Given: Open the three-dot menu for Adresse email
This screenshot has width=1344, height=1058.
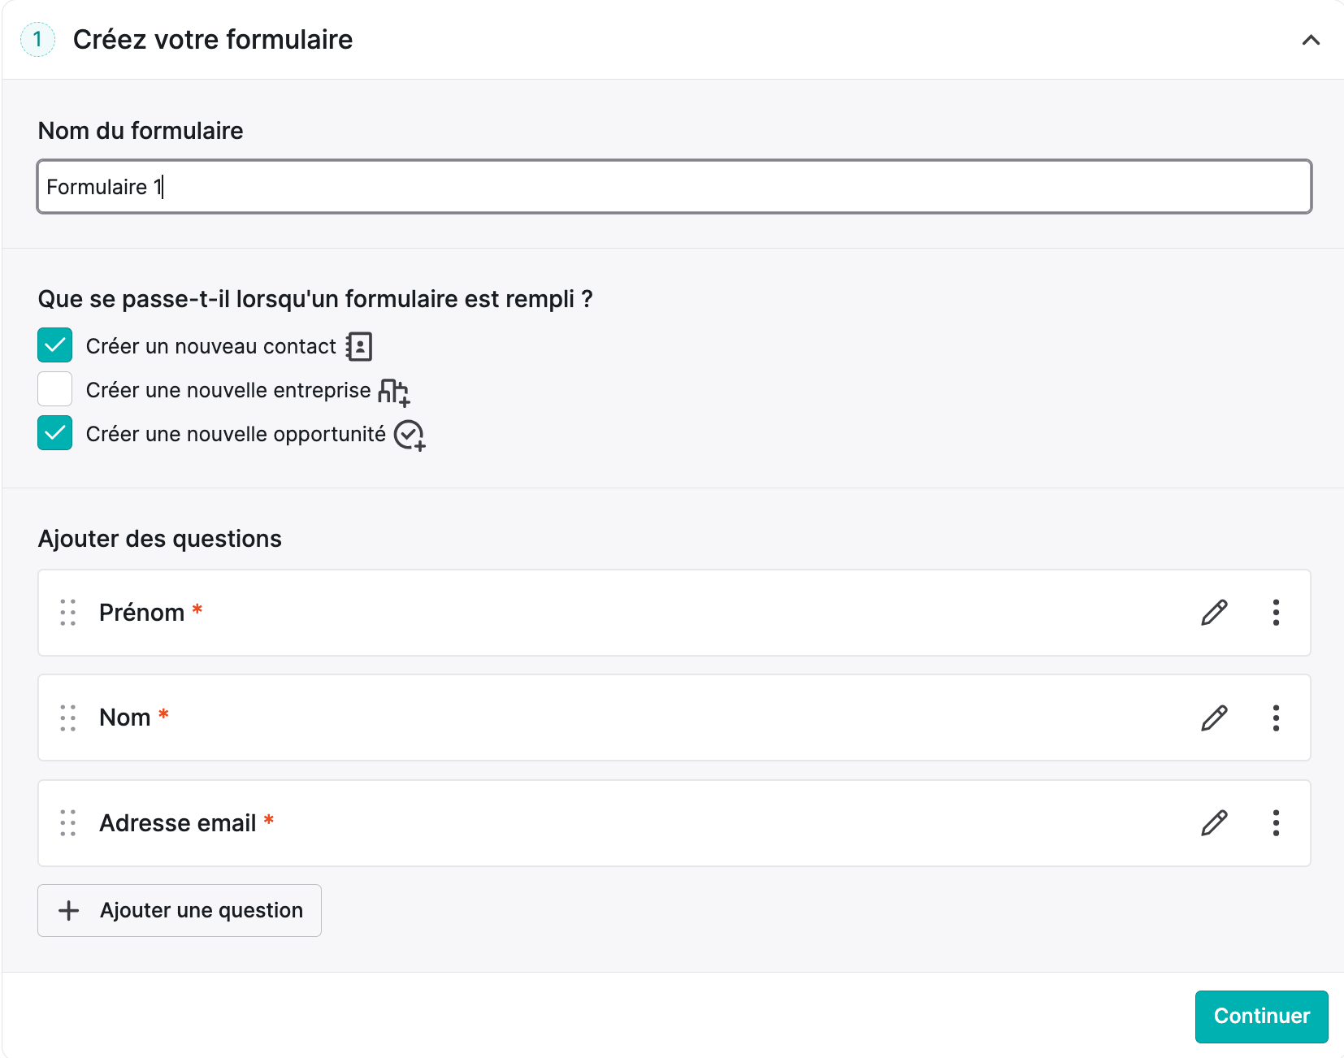Looking at the screenshot, I should pyautogui.click(x=1276, y=823).
